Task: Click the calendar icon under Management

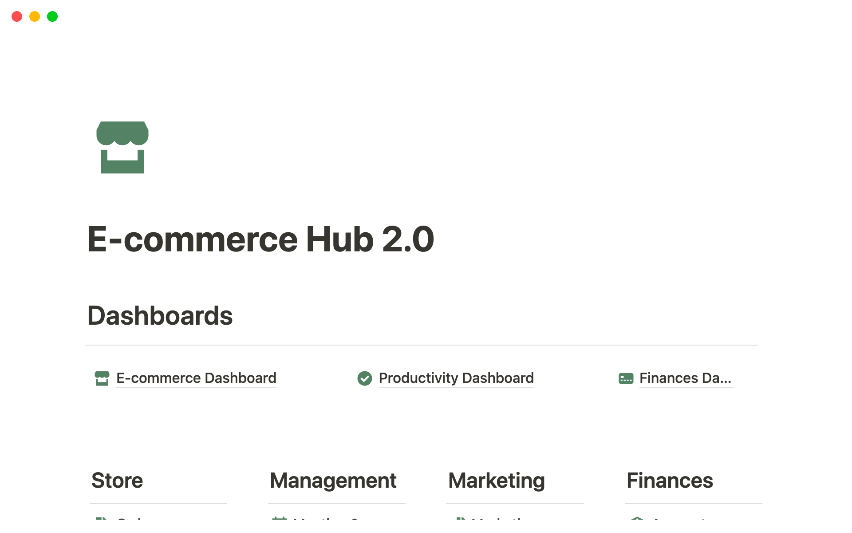Action: click(x=280, y=518)
